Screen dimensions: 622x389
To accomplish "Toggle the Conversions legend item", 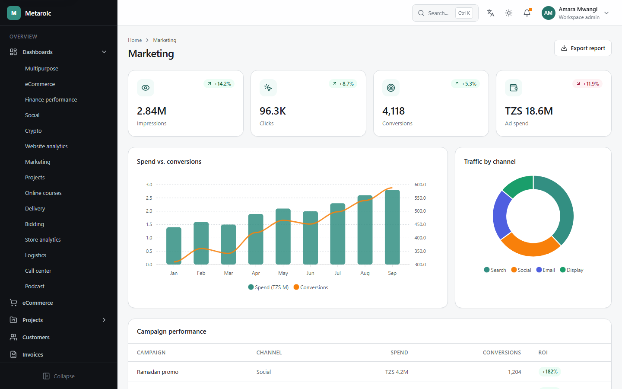I will pyautogui.click(x=311, y=287).
